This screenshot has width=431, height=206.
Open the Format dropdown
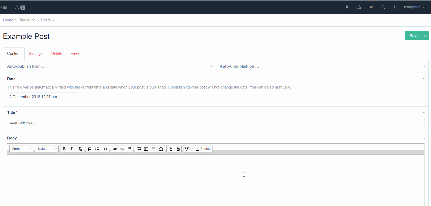(21, 149)
